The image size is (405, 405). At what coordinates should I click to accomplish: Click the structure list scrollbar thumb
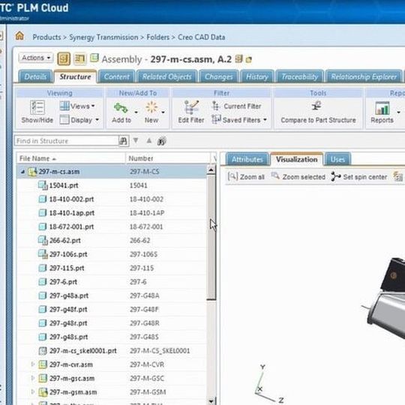pyautogui.click(x=211, y=238)
